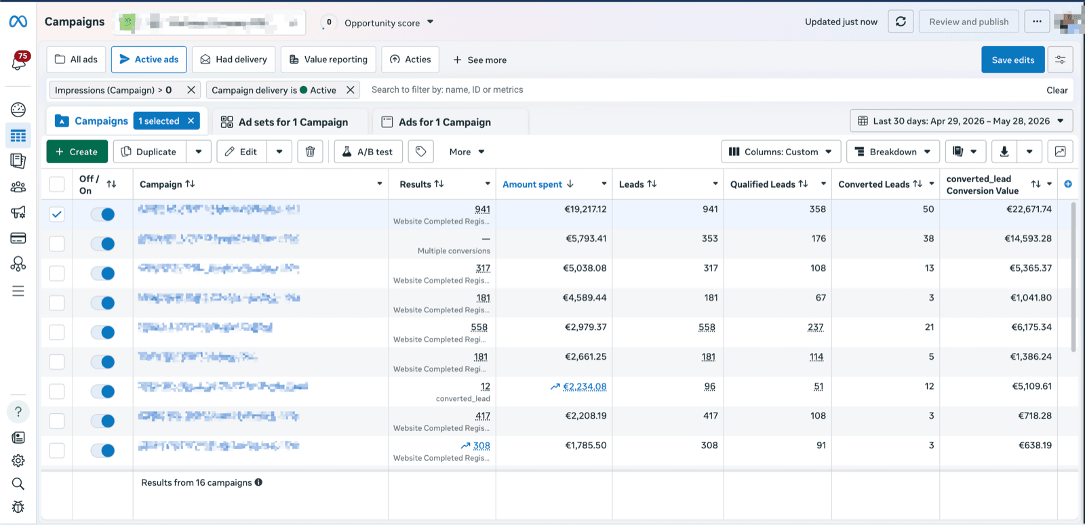This screenshot has height=525, width=1085.
Task: Open the filter settings sliders icon
Action: click(x=1060, y=60)
